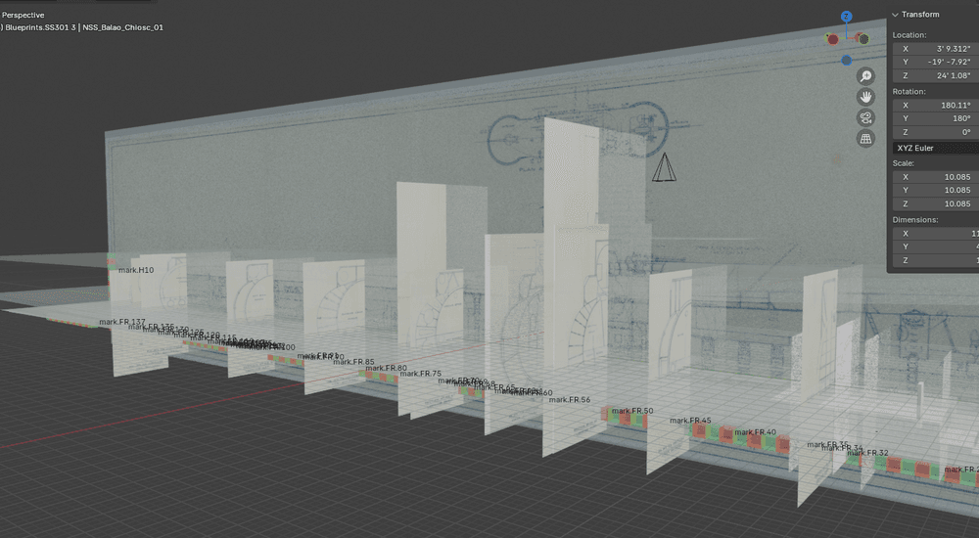Click the Rotation X field 180.11°
This screenshot has width=979, height=538.
click(936, 105)
